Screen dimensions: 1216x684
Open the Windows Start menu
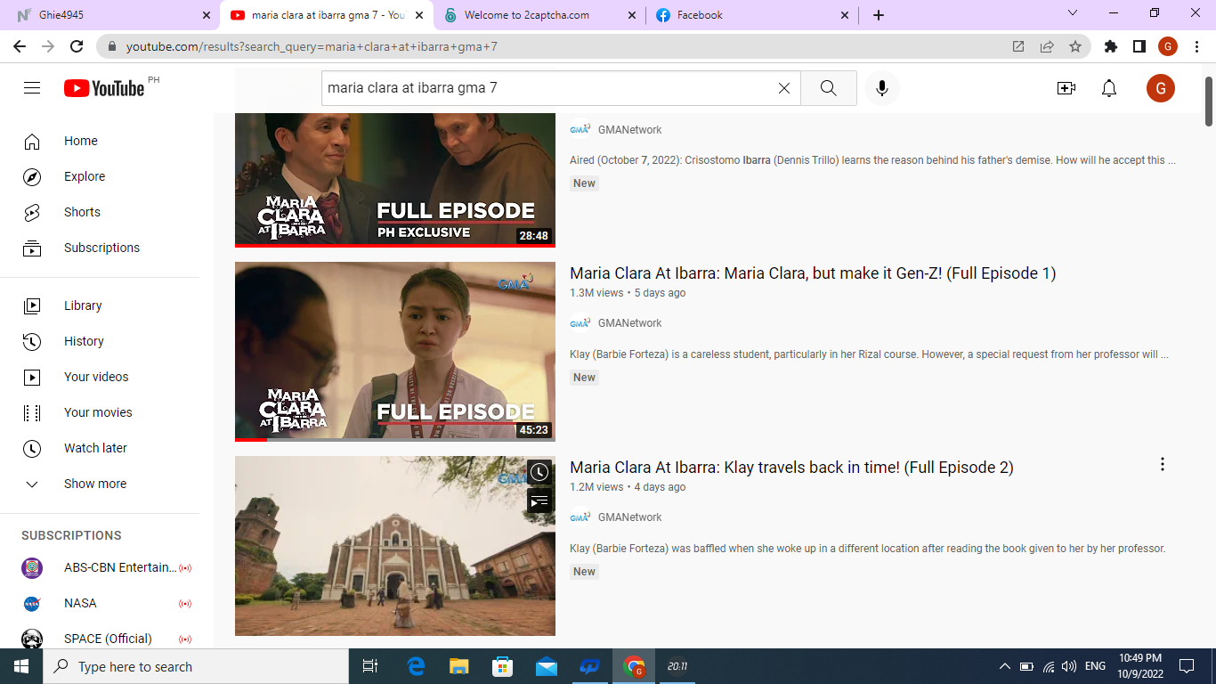tap(21, 666)
